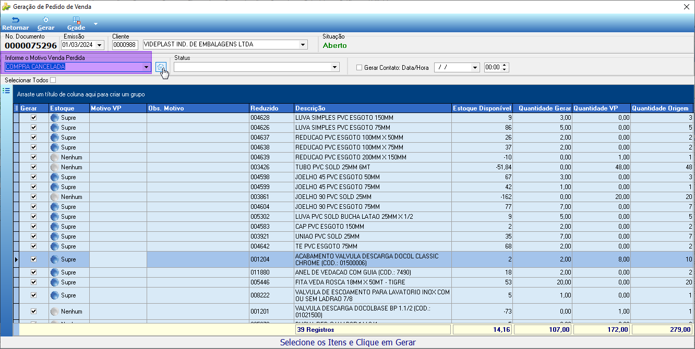Click Nenhum stock icon for TUBO PVC SOLD 25MM
The width and height of the screenshot is (695, 349).
point(55,167)
